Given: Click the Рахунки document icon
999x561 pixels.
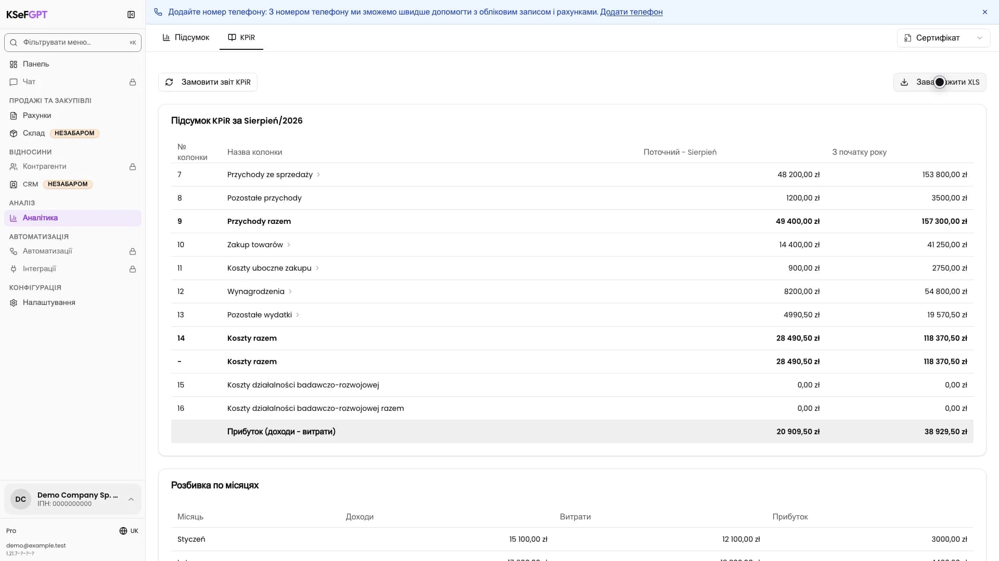Looking at the screenshot, I should click(14, 116).
